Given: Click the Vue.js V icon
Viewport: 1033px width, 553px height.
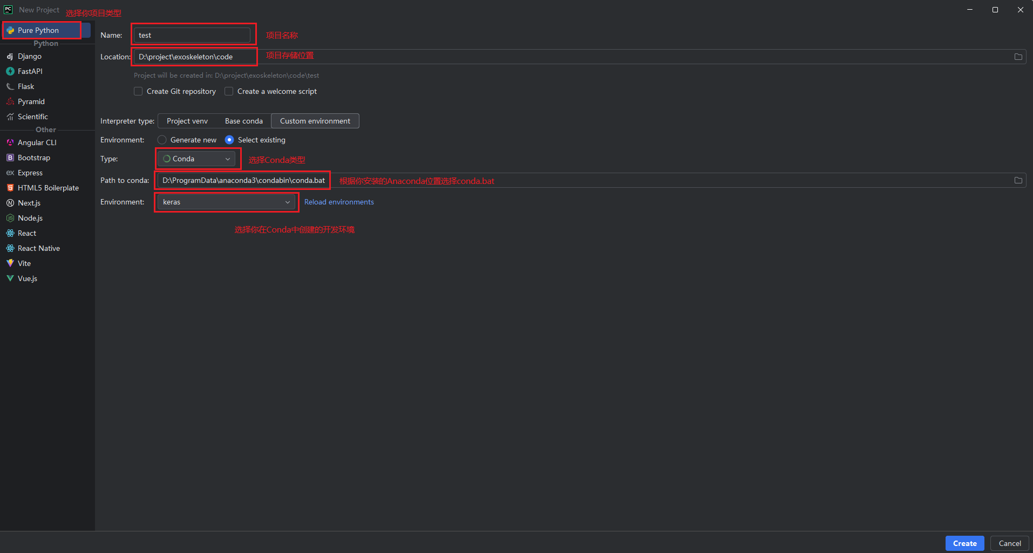Looking at the screenshot, I should (10, 278).
